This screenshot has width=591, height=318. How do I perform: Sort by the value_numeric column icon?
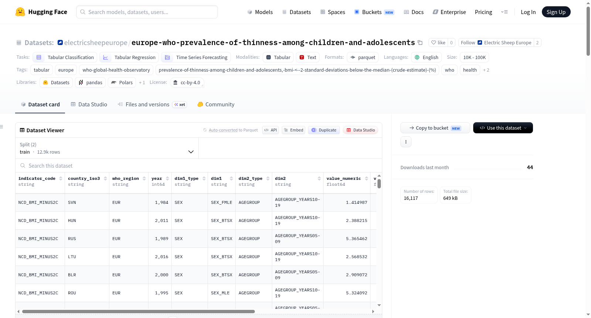366,178
